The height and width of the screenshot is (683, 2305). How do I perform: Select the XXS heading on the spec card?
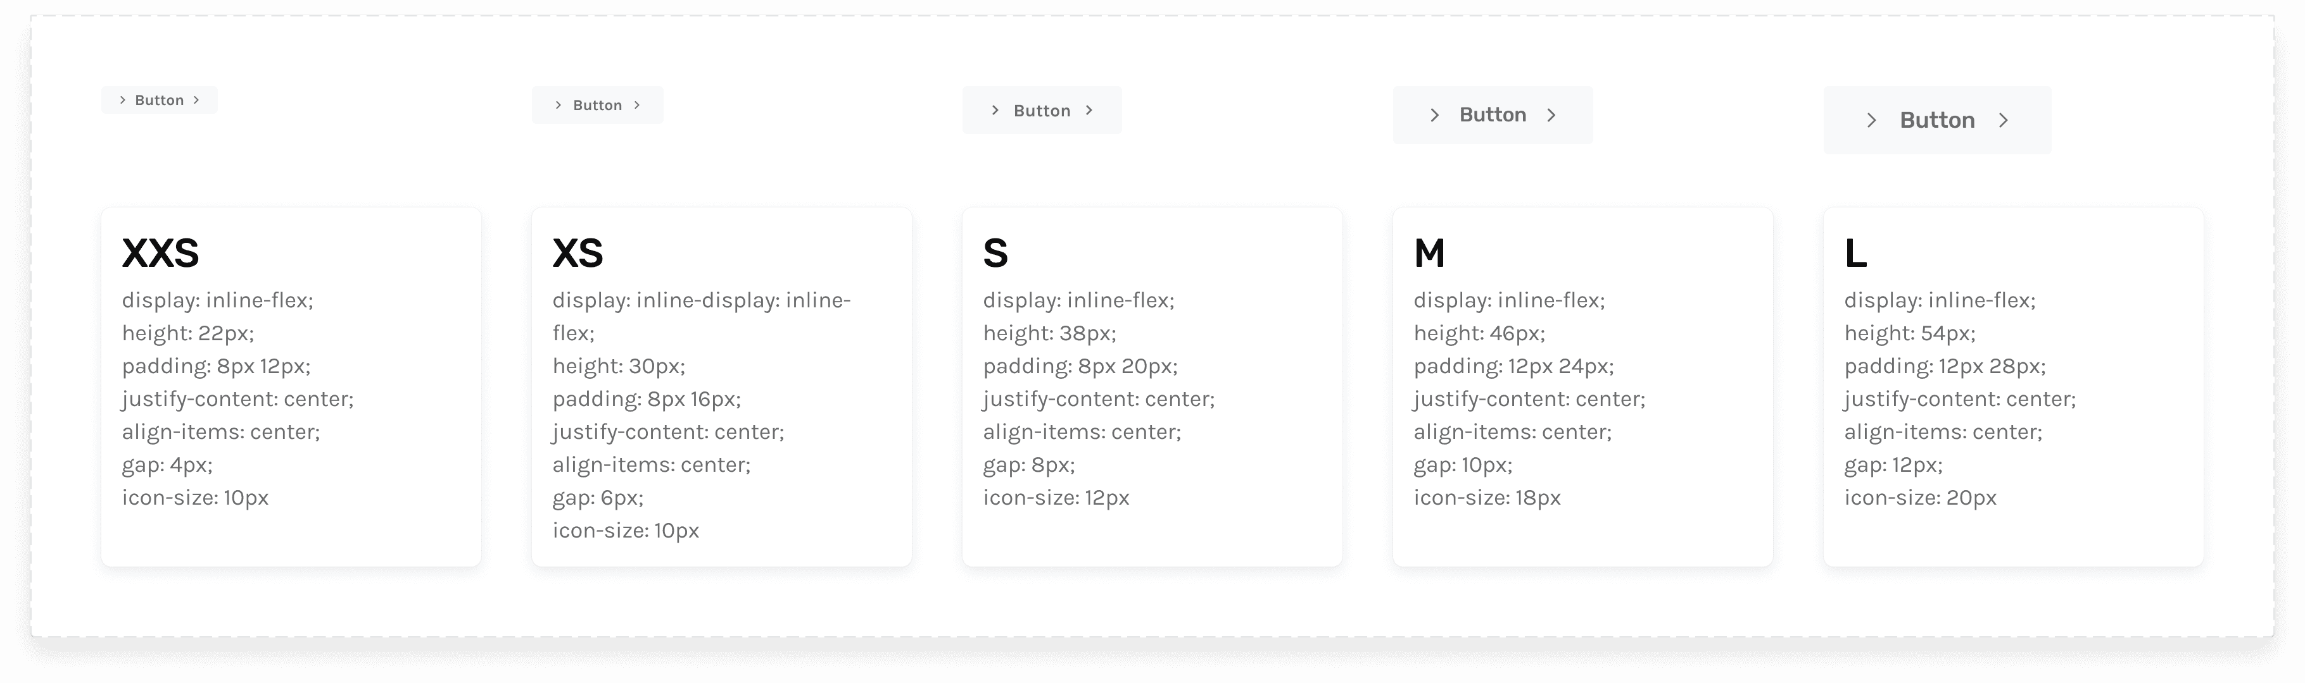[x=160, y=253]
